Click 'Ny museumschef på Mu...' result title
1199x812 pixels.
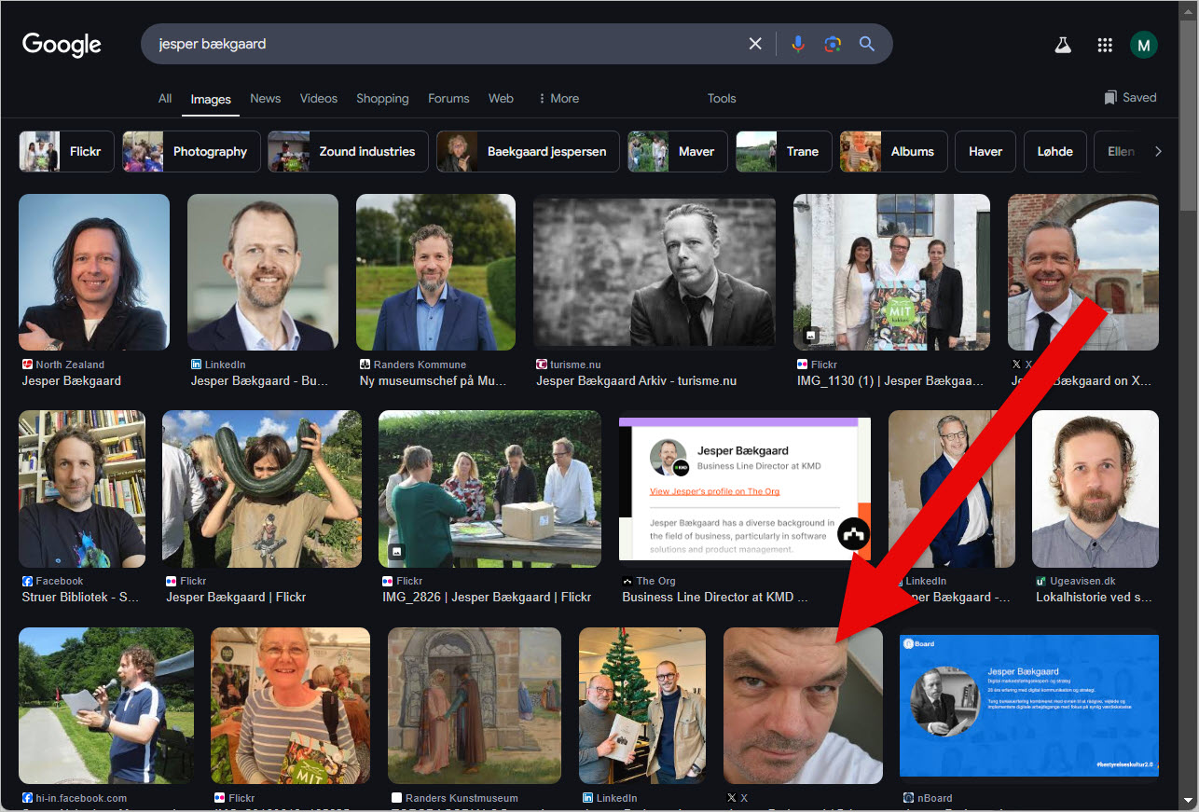click(432, 381)
